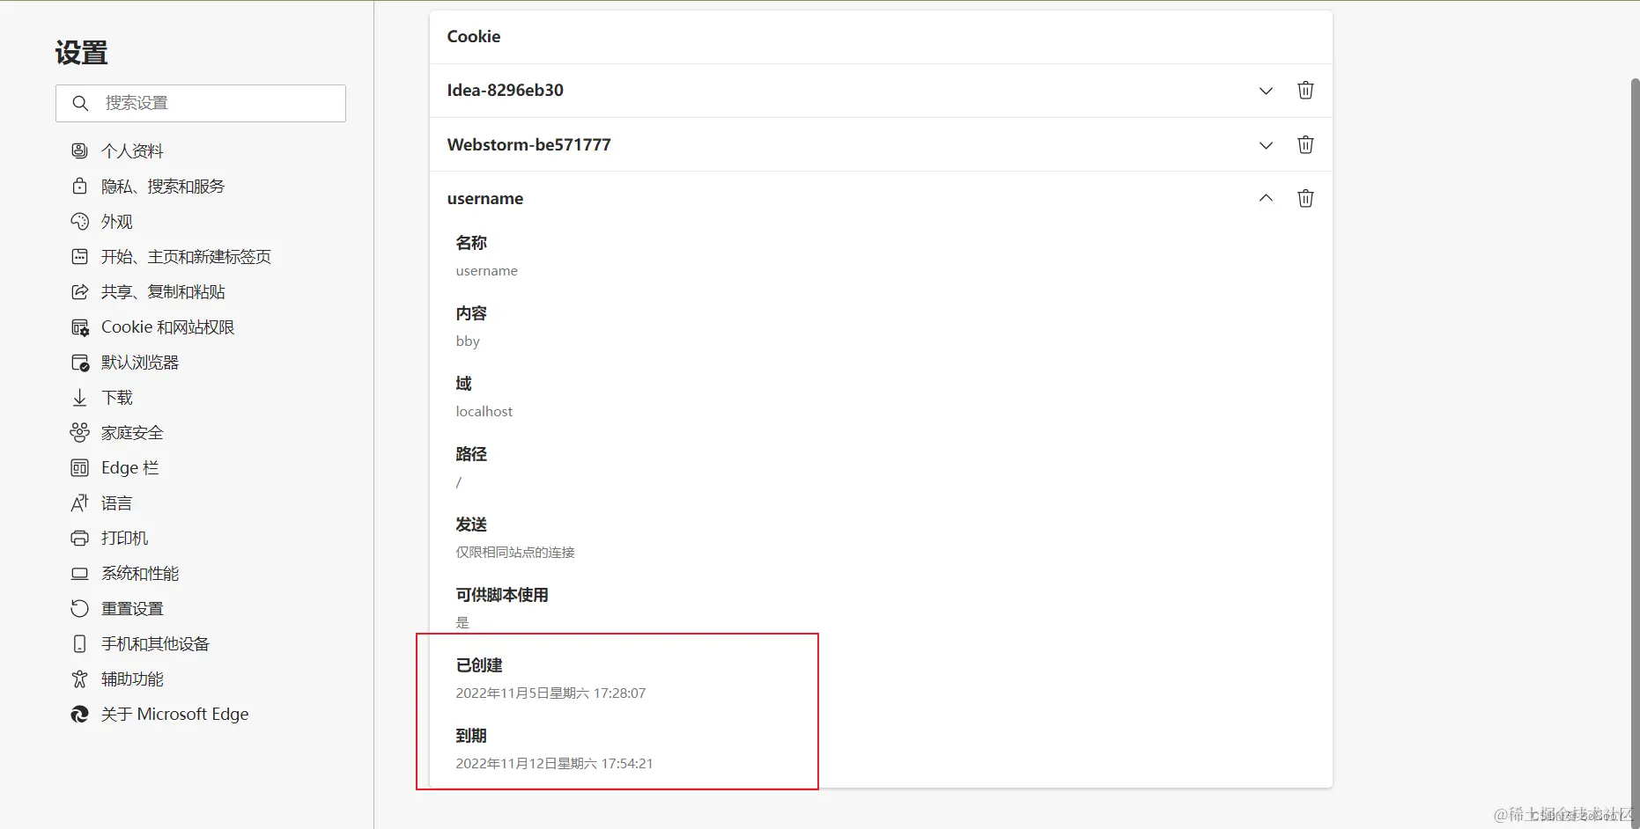Viewport: 1640px width, 829px height.
Task: Delete the Idea-8296eb30 cookie with trash icon
Action: (x=1305, y=90)
